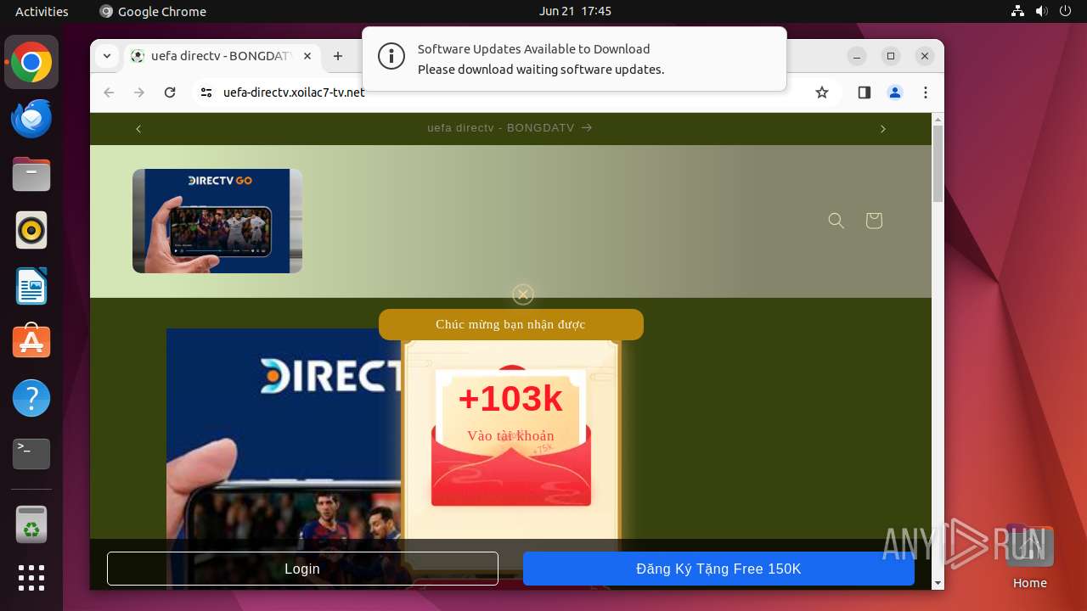
Task: Open Ubuntu Software store icon
Action: coord(31,342)
